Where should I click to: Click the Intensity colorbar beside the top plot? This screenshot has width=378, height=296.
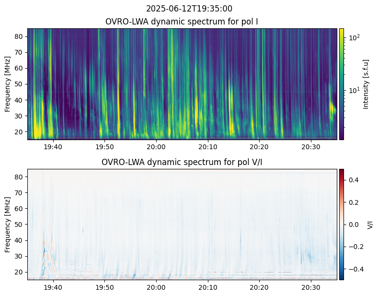[342, 84]
